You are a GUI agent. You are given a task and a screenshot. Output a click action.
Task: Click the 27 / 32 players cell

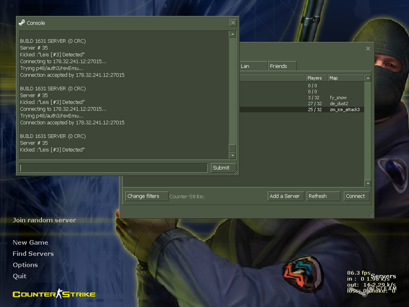[314, 104]
